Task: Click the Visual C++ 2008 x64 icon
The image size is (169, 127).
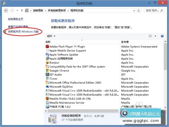Action: (47, 90)
